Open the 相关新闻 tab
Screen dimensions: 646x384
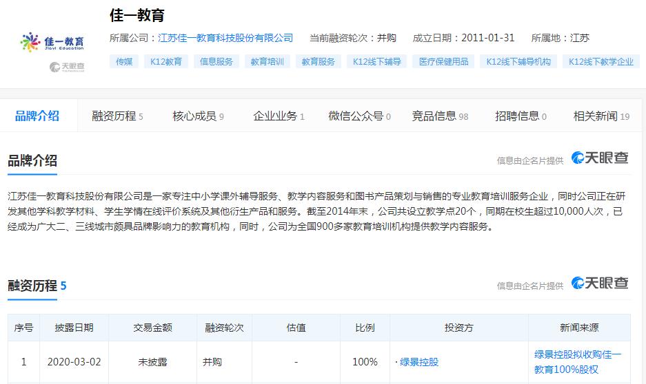pos(601,116)
